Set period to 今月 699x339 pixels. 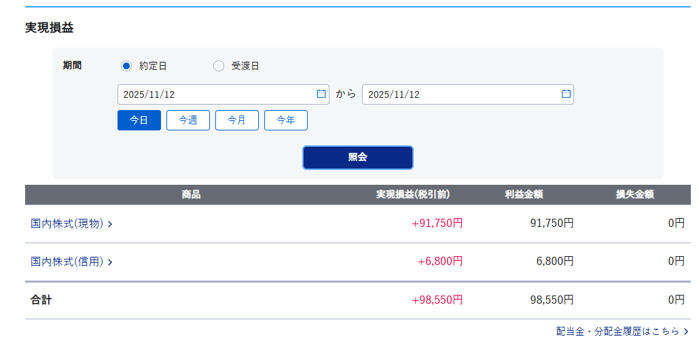(x=237, y=120)
